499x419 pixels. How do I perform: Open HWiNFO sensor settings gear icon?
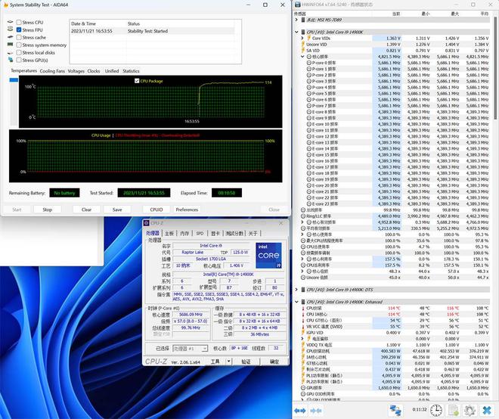click(x=470, y=410)
